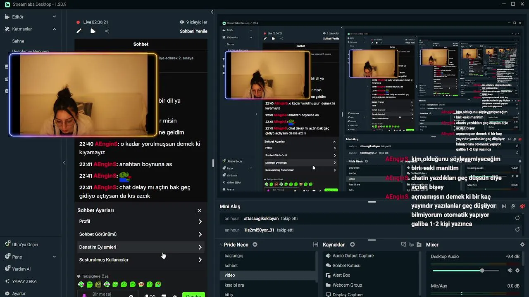529x297 pixels.
Task: Mute the Desktop Audio speaker icon
Action: [x=510, y=271]
